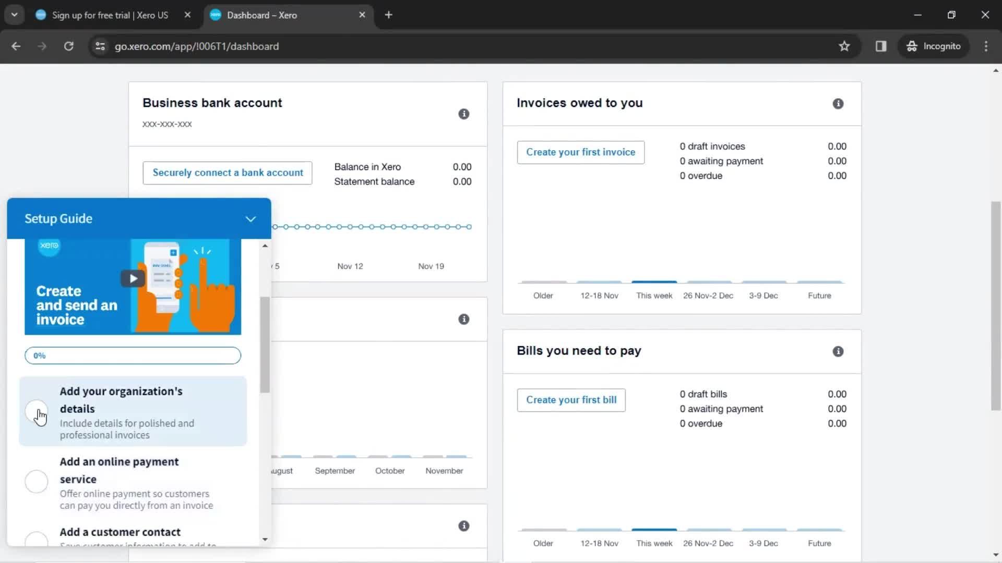Click Create your first bill button
This screenshot has height=563, width=1002.
571,400
